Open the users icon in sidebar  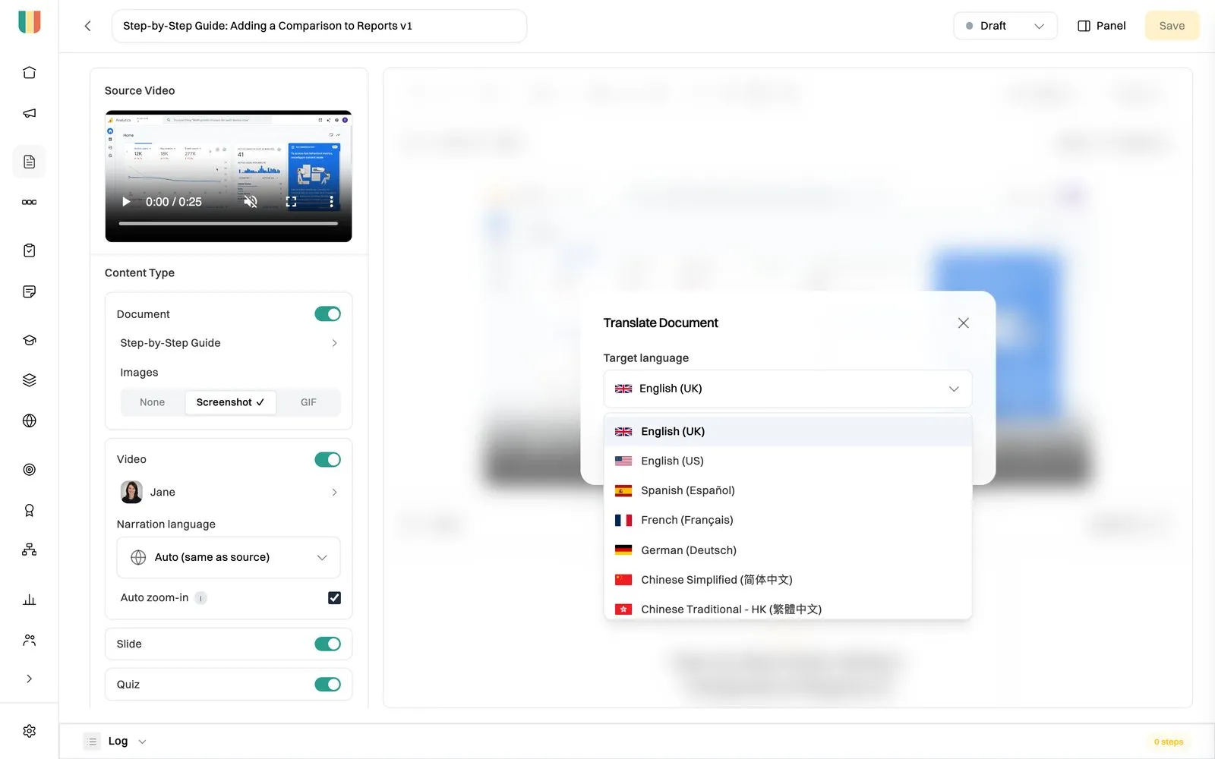point(30,640)
